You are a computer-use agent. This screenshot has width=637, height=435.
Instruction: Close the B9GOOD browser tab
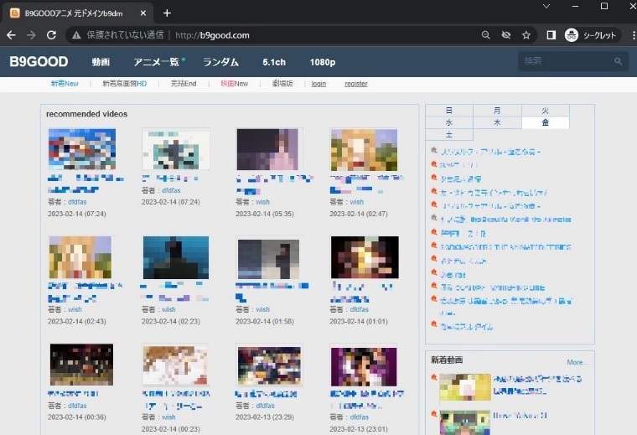144,13
